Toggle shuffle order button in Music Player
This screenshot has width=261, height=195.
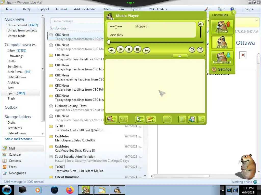[200, 50]
